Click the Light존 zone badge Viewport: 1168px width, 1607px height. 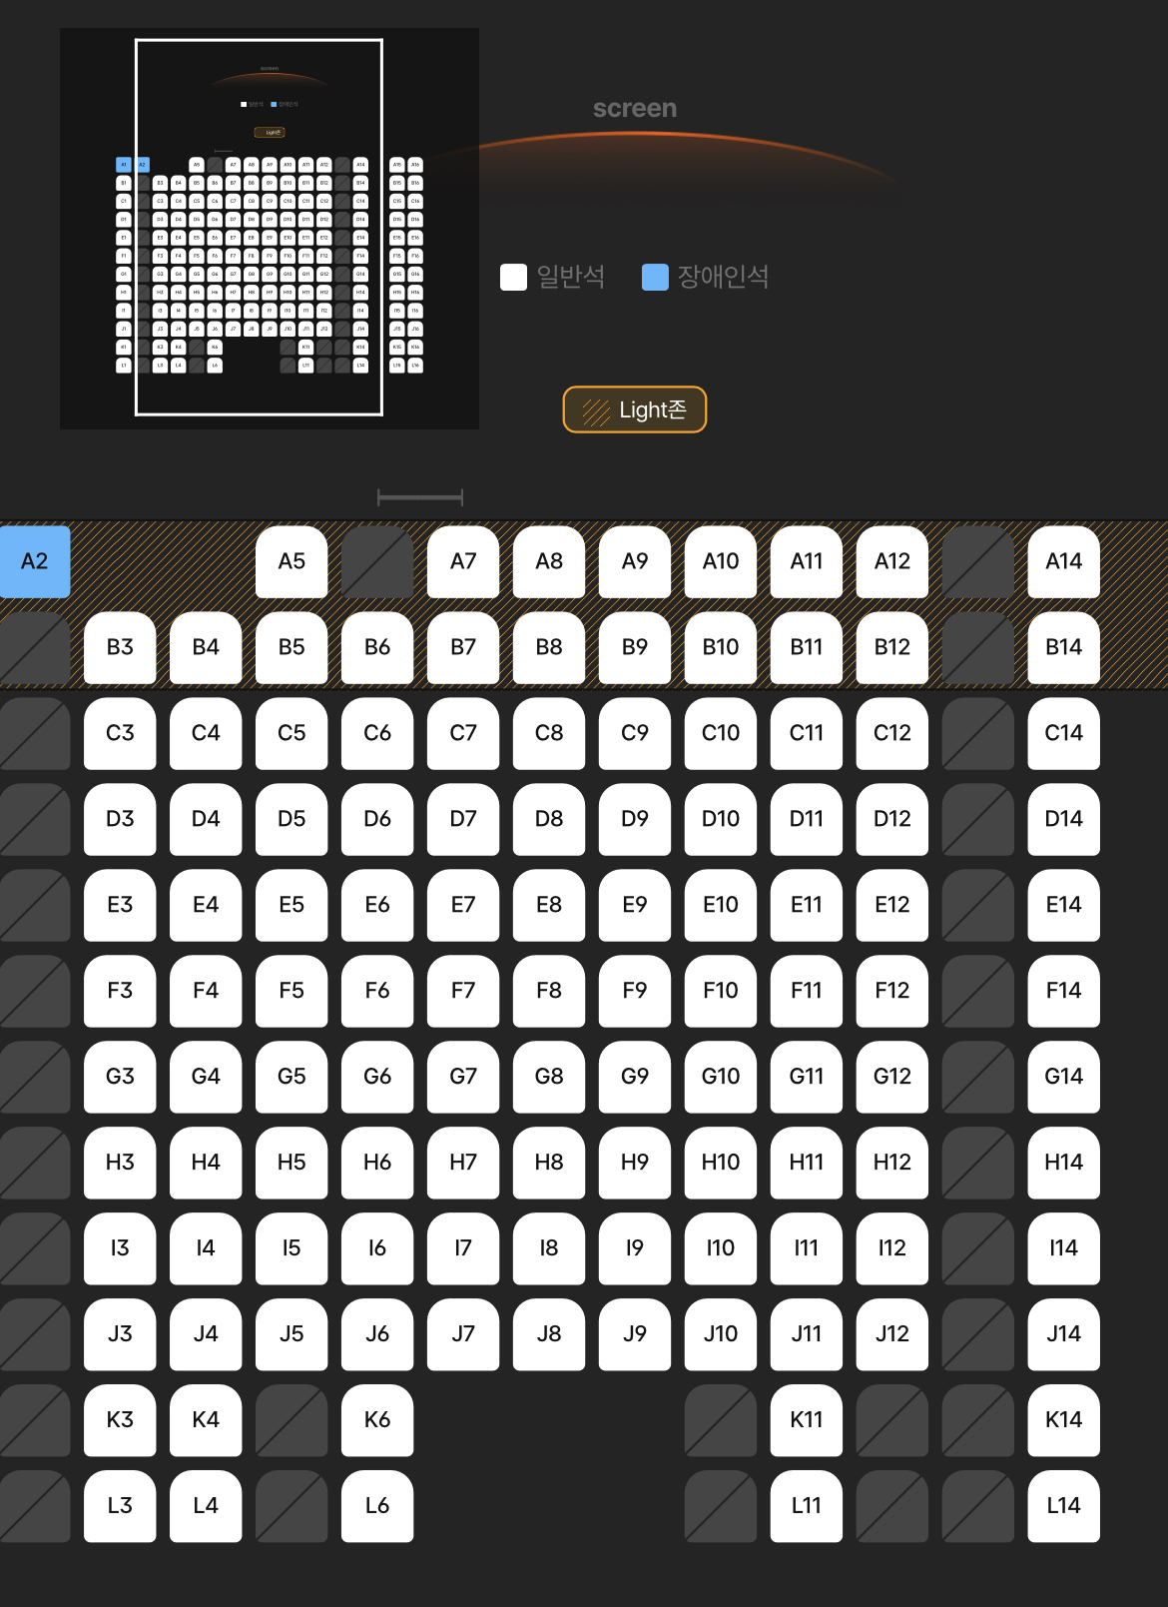tap(635, 409)
